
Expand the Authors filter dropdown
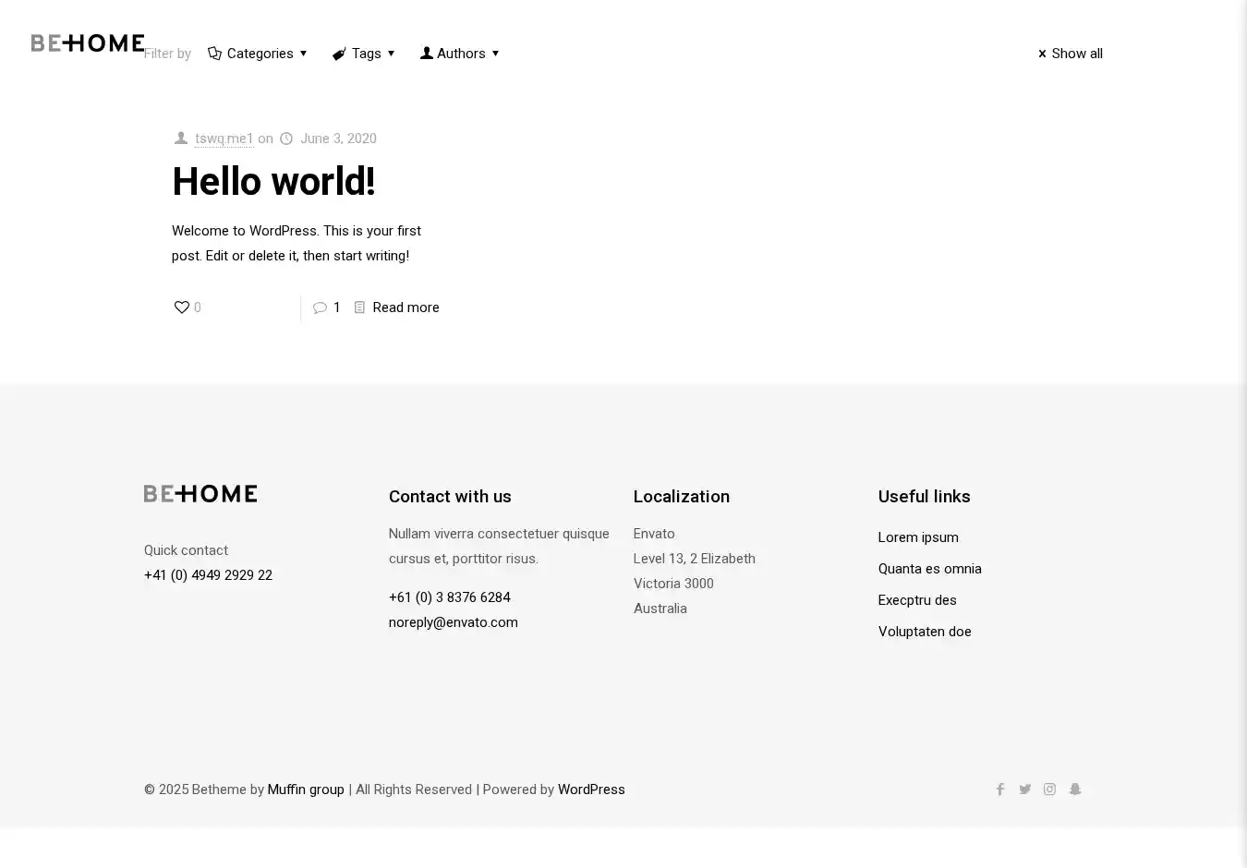[x=460, y=54]
